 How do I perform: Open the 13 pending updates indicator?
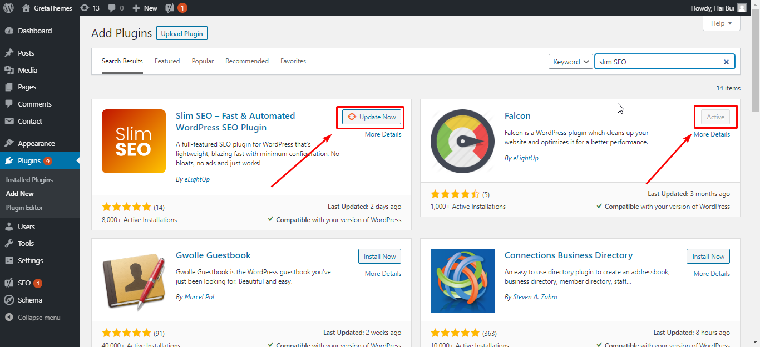tap(90, 8)
